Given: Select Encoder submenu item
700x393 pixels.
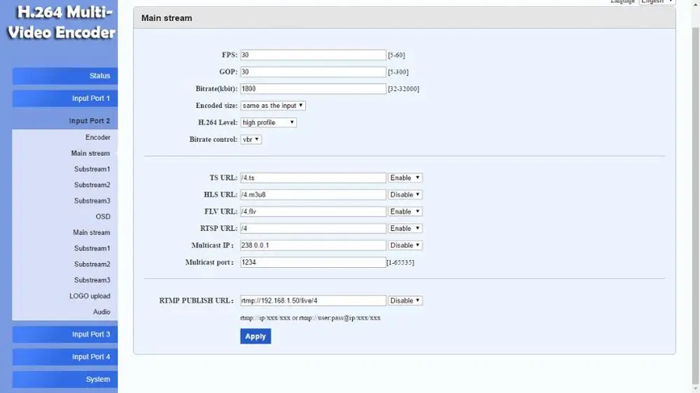Looking at the screenshot, I should pyautogui.click(x=98, y=137).
